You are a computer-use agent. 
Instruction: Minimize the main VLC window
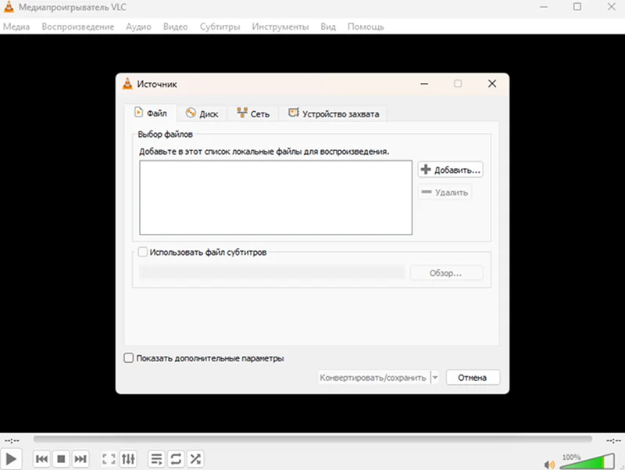[x=544, y=7]
